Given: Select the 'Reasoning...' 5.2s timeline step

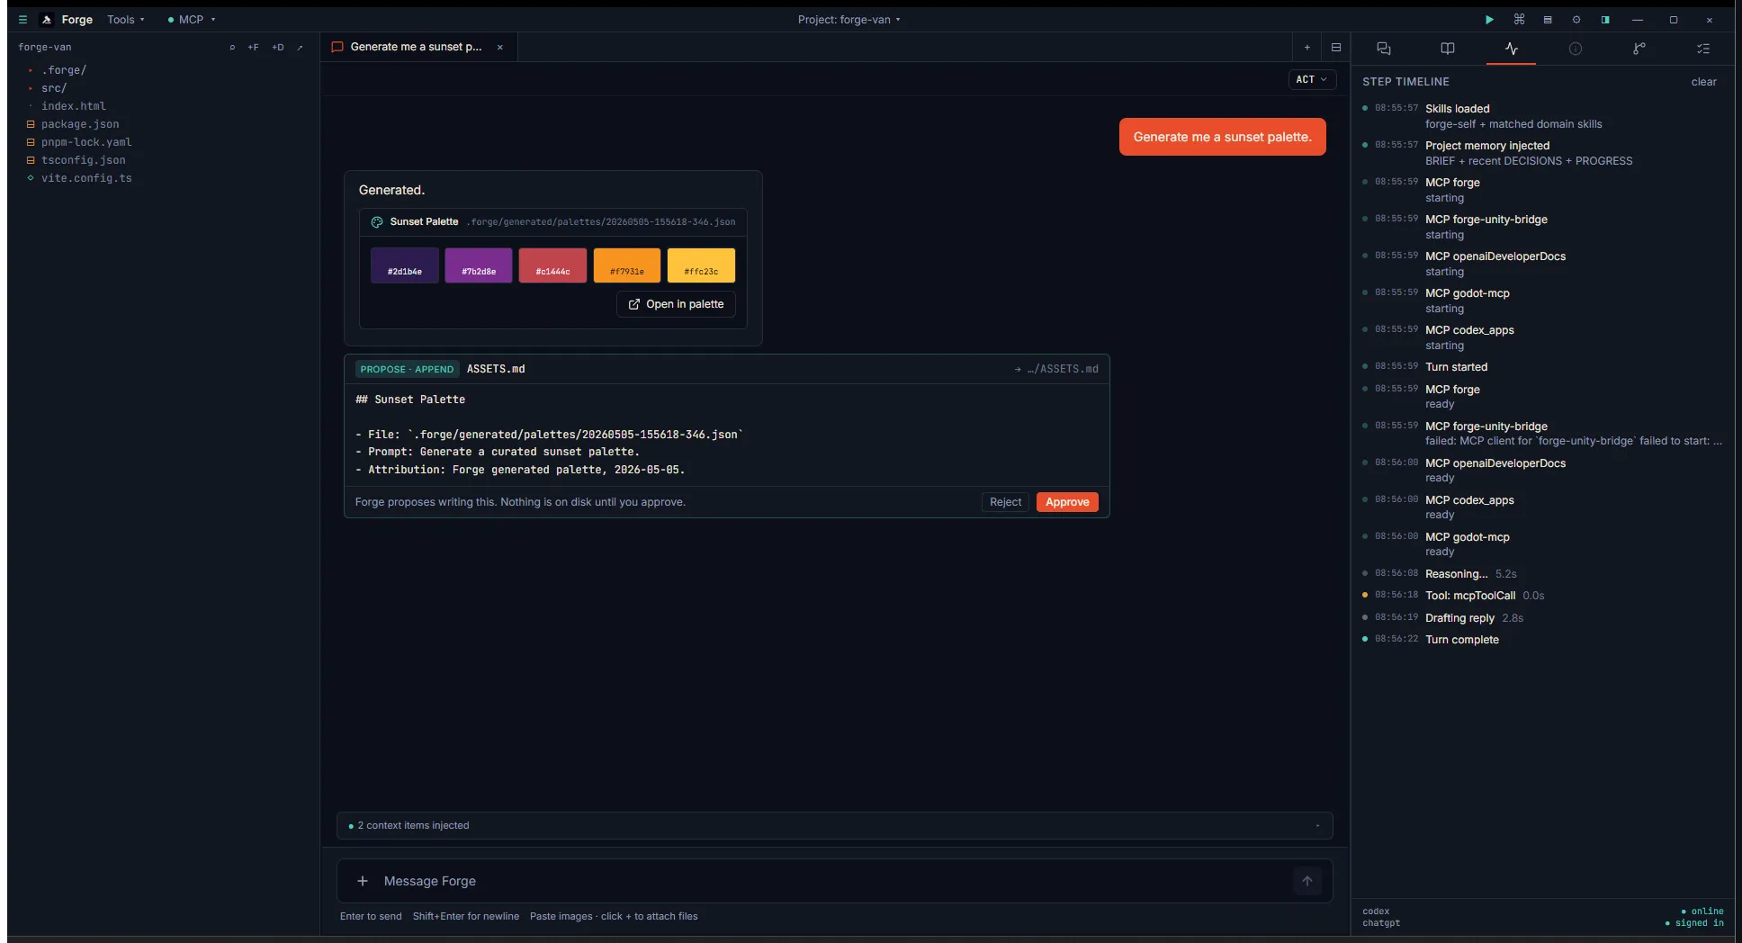Looking at the screenshot, I should (1542, 574).
